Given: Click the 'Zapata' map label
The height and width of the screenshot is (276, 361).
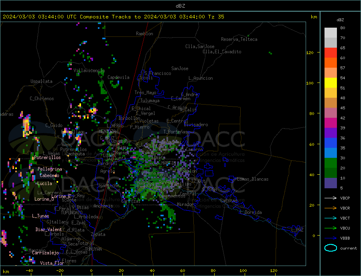Looking at the screenshot, I should (x=98, y=234).
